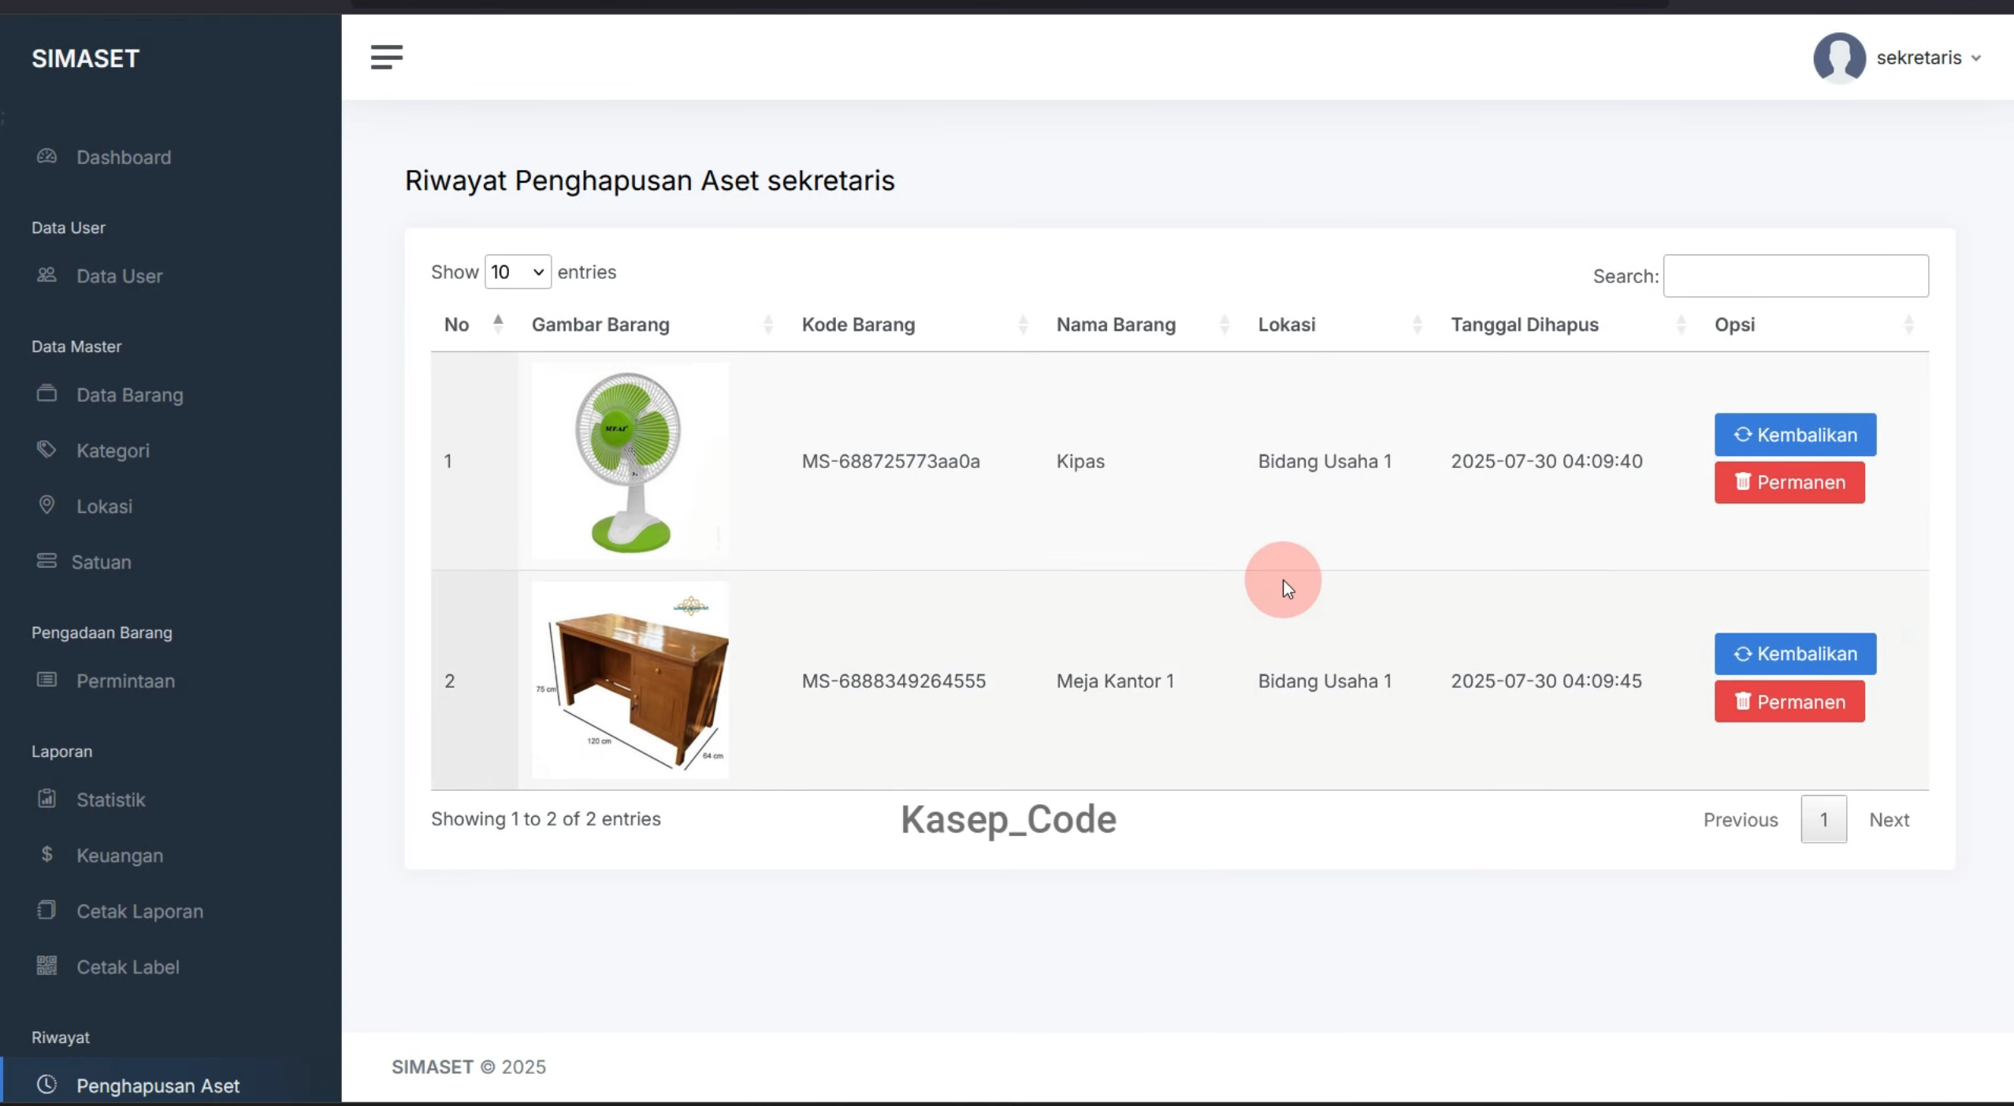
Task: Sort by Kode Barang column header
Action: 916,325
